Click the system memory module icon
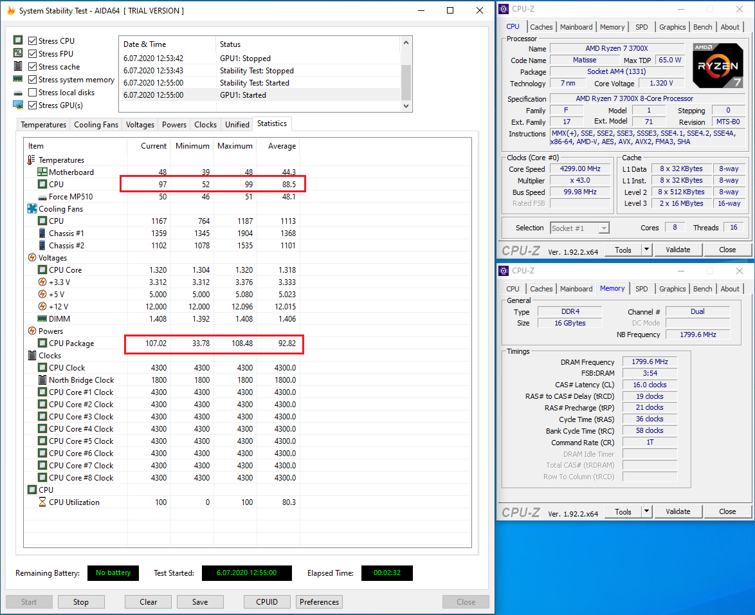 pyautogui.click(x=18, y=79)
